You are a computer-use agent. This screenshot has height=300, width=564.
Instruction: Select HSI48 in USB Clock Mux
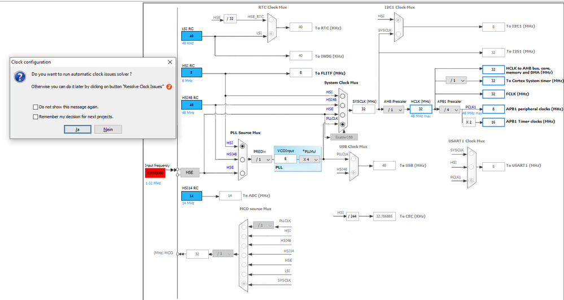(353, 173)
